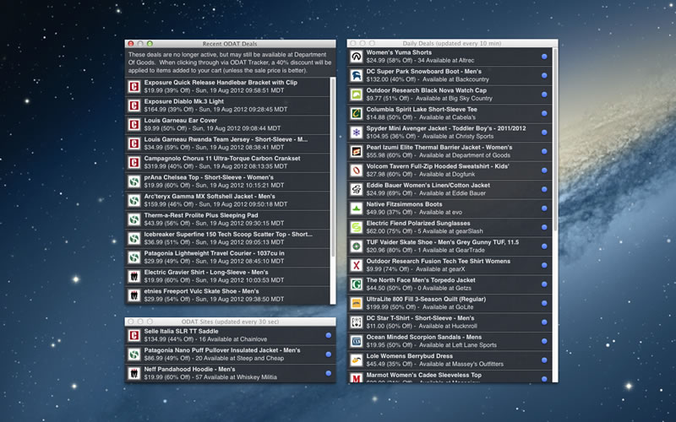676x422 pixels.
Task: Click the Moosejaw icon beside Marmot Women's Cadee Top
Action: click(356, 378)
